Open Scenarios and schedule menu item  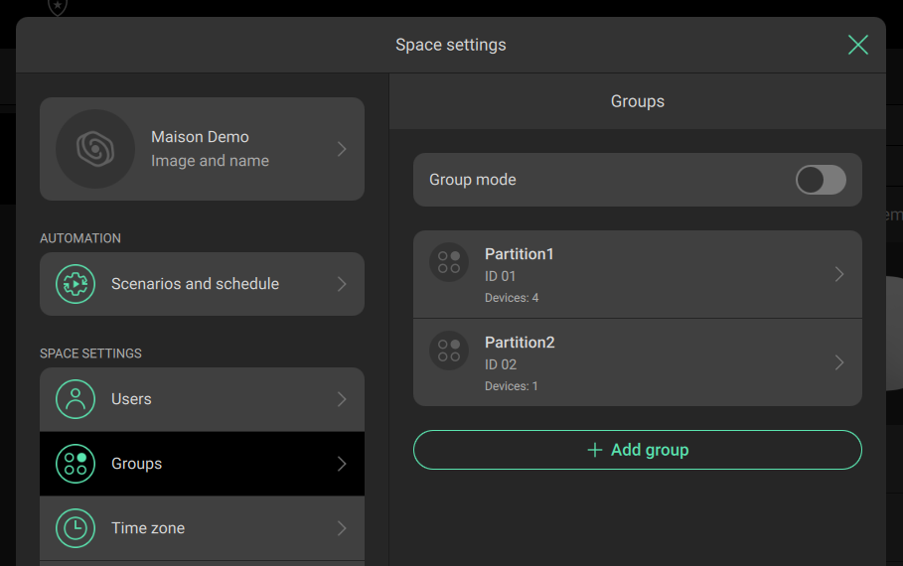(x=202, y=284)
